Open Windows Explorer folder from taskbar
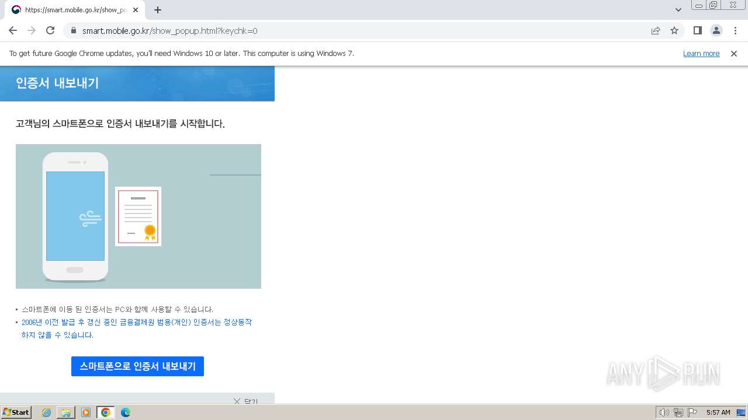This screenshot has height=420, width=748. pos(66,412)
